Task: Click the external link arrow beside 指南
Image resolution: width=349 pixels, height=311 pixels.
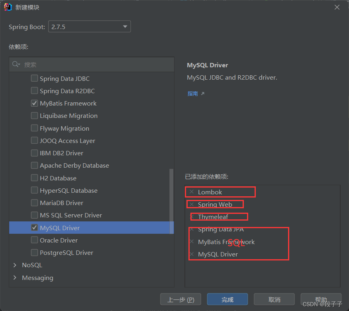Action: click(202, 94)
